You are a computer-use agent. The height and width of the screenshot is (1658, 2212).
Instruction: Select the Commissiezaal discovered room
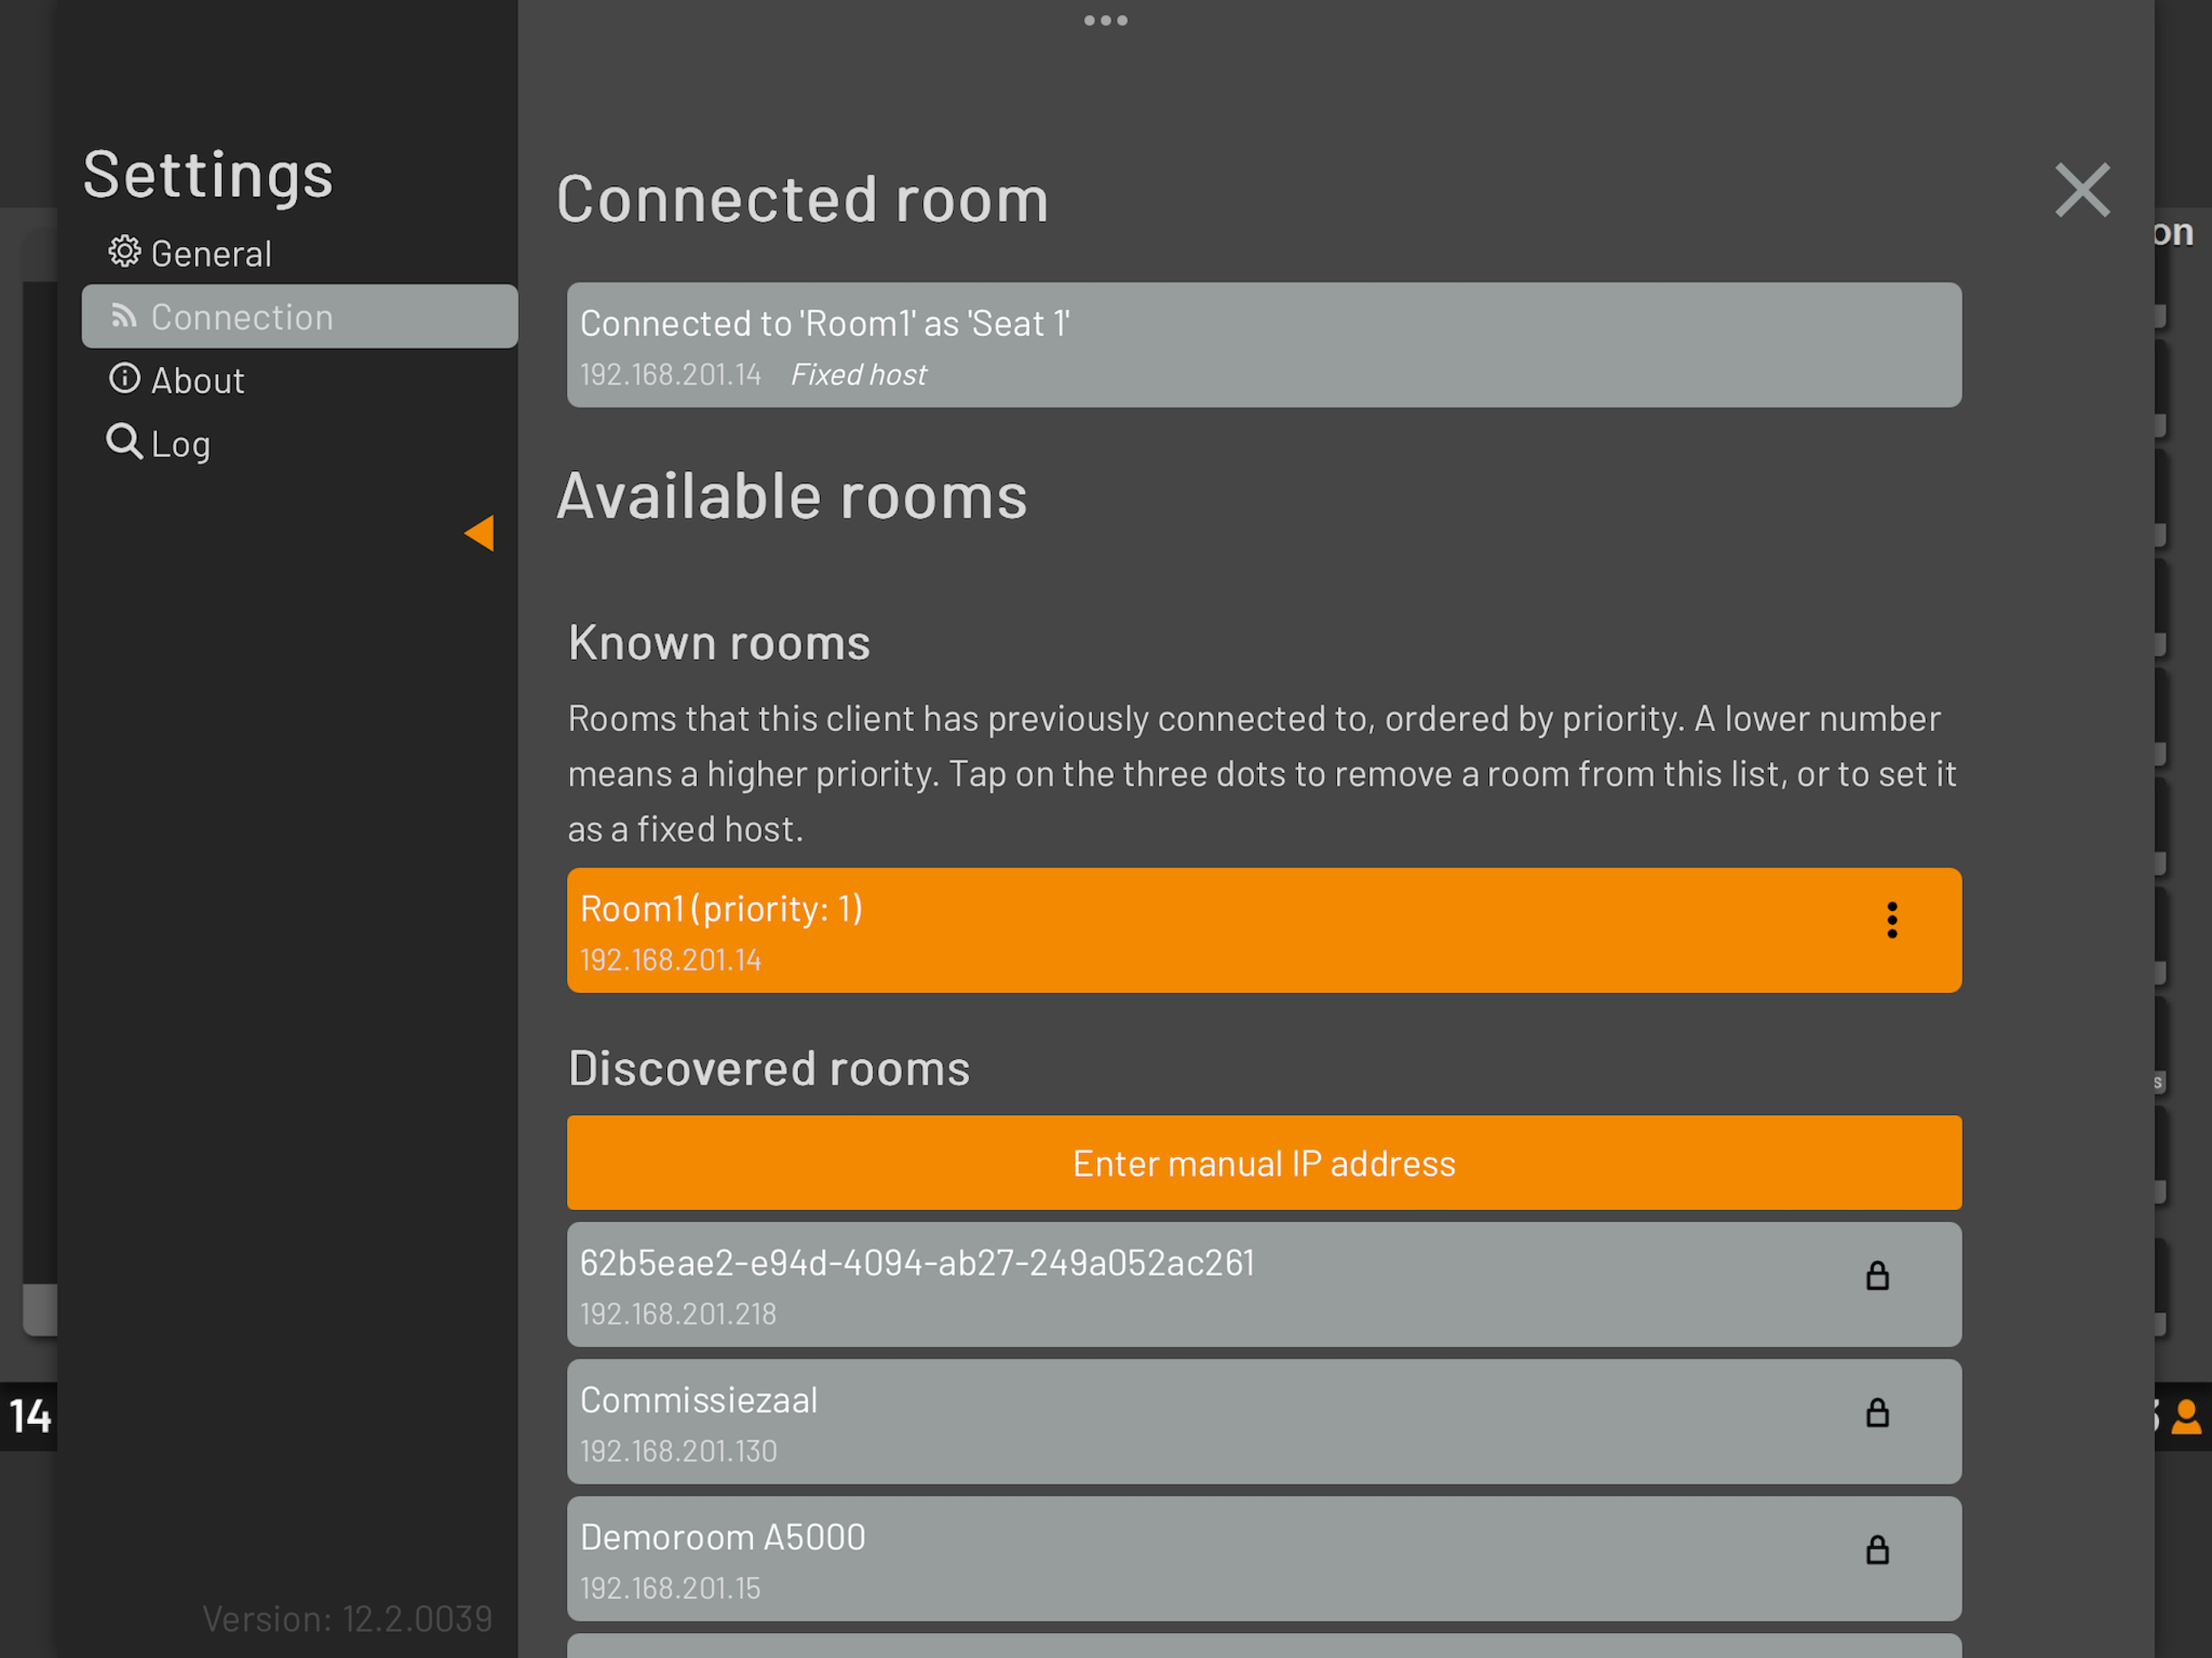click(x=1264, y=1422)
